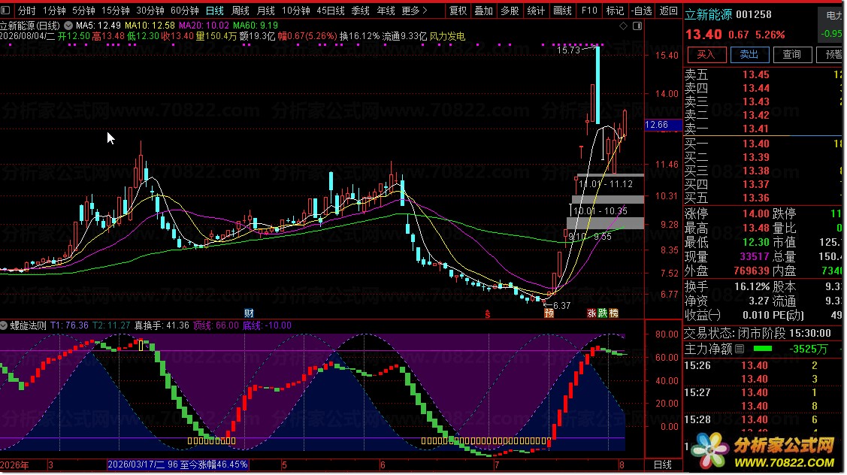The image size is (847, 475).
Task: Open the 画线 drawing tool
Action: (x=562, y=11)
